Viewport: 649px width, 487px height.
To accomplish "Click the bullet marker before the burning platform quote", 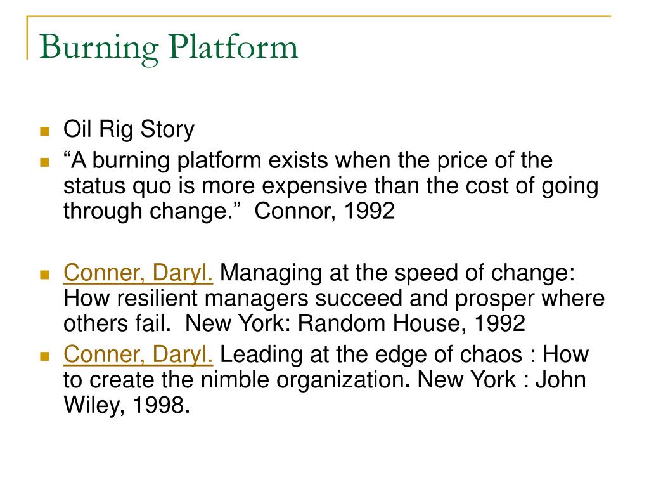I will (x=45, y=162).
